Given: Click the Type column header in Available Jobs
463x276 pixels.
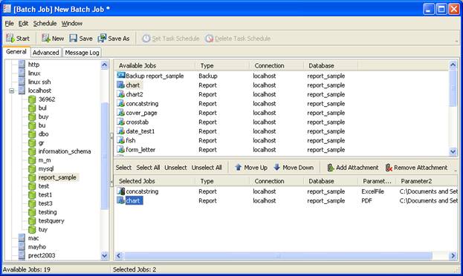Looking at the screenshot, I should (222, 65).
